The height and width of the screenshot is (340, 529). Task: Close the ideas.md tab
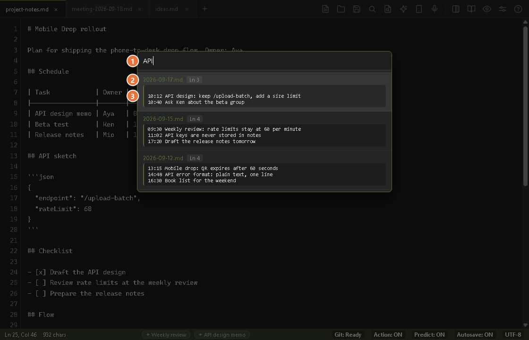tap(187, 9)
